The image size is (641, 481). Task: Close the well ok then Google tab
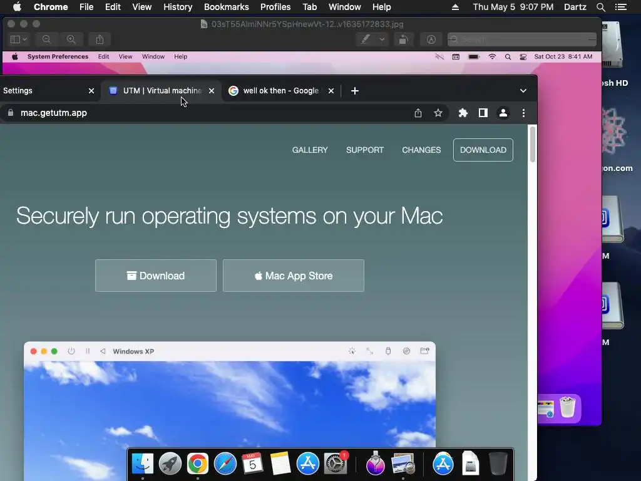pyautogui.click(x=331, y=91)
